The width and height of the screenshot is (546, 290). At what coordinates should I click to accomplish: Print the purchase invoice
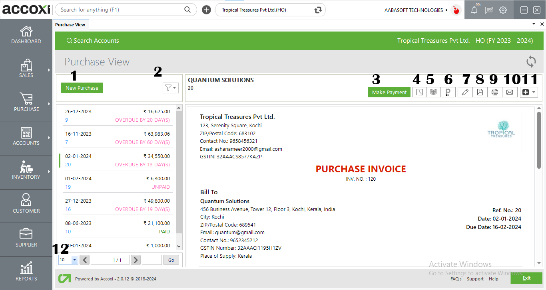pos(495,92)
